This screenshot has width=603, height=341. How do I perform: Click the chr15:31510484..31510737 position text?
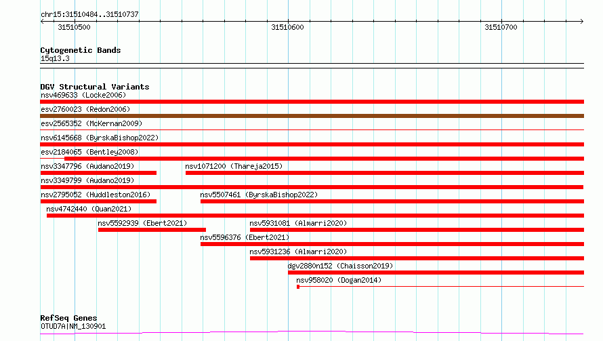pos(89,14)
